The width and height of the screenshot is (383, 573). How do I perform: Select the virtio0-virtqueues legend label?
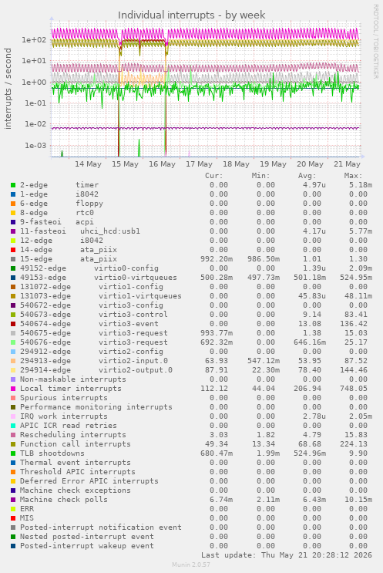(136, 278)
